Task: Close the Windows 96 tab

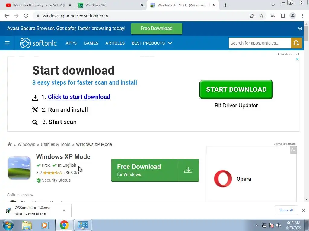Action: 142,5
